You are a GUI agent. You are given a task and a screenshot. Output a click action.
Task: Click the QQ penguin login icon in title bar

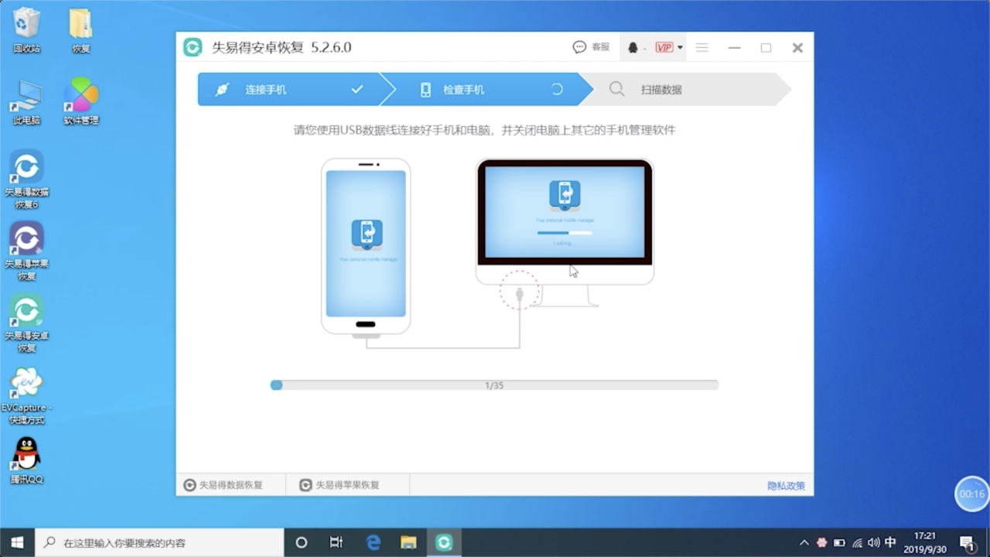tap(633, 47)
